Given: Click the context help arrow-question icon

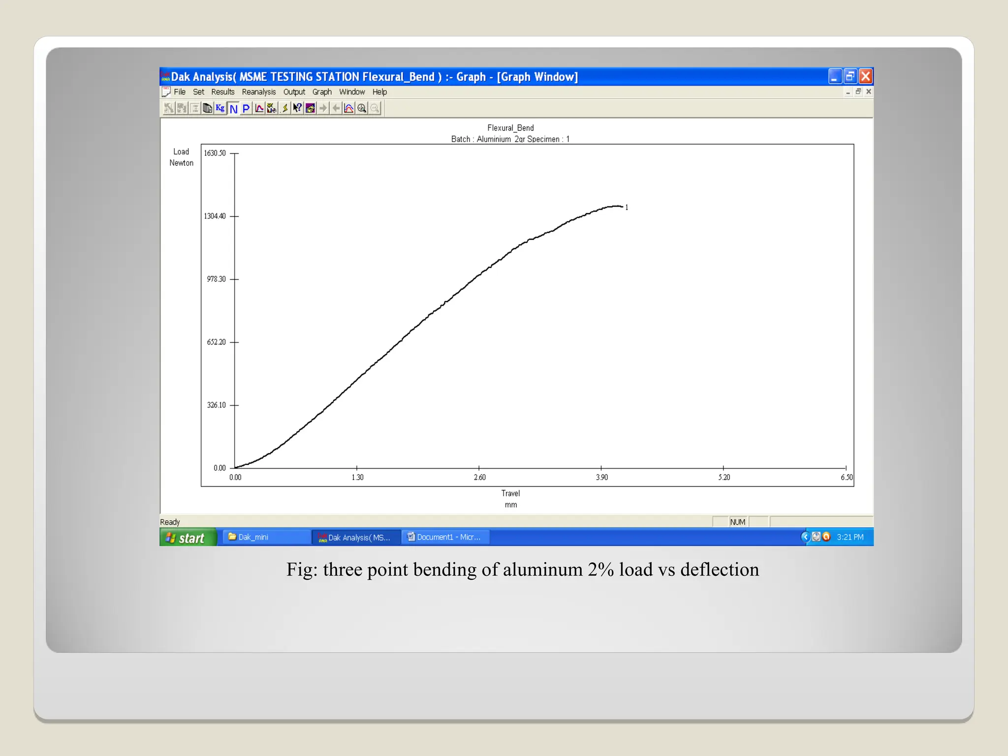Looking at the screenshot, I should click(297, 108).
